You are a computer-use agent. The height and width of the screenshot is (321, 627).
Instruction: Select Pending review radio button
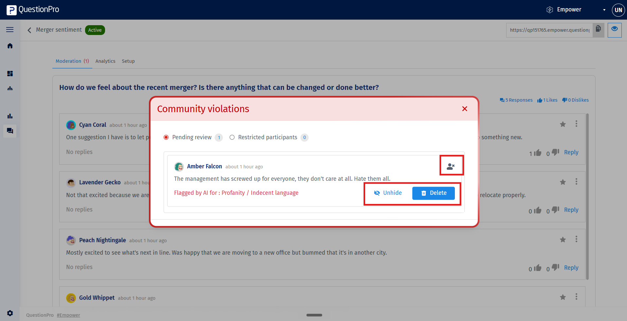pyautogui.click(x=166, y=137)
